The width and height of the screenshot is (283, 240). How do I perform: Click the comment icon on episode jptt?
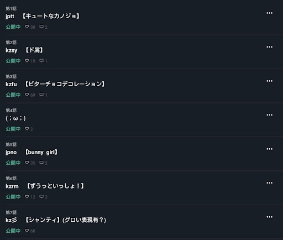pos(41,27)
